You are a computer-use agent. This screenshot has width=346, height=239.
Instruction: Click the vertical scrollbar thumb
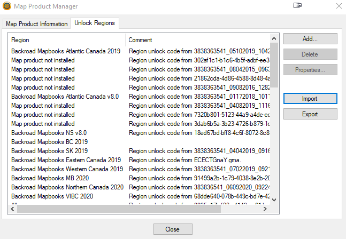(x=274, y=65)
